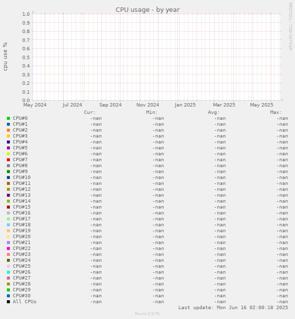Click the magenta CPU#22 color swatch
295x319 pixels.
tap(8, 248)
